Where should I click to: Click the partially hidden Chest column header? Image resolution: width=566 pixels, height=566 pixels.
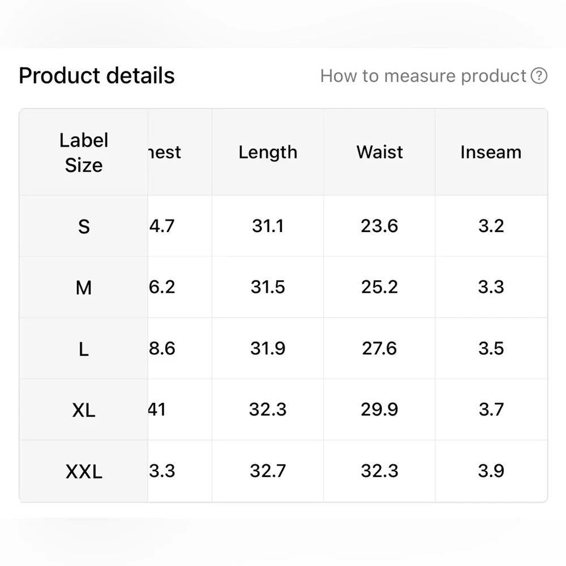pyautogui.click(x=165, y=152)
